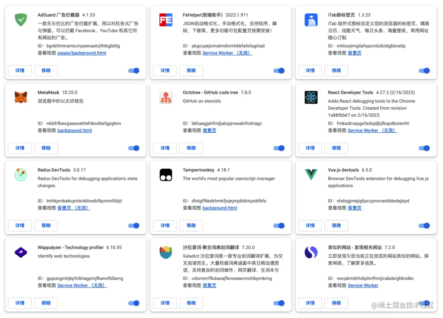Open similar sites extension 详情

coord(310,303)
